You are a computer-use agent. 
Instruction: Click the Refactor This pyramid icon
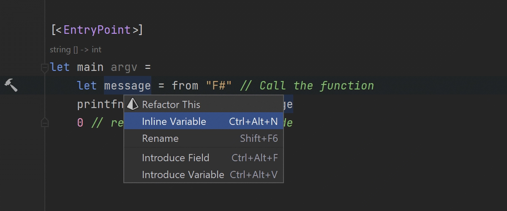tap(133, 104)
